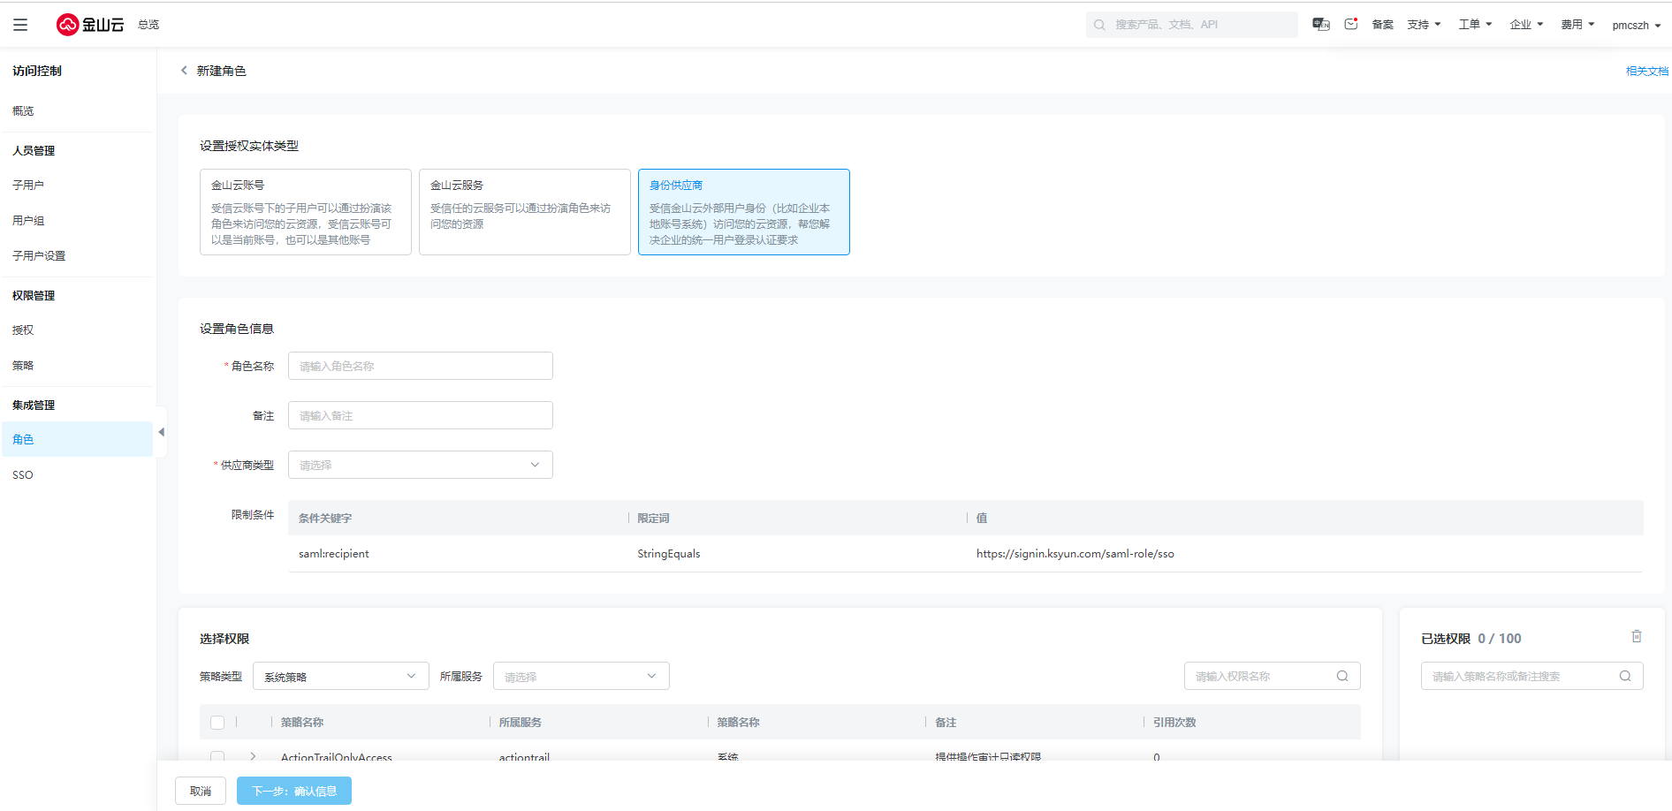Image resolution: width=1672 pixels, height=811 pixels.
Task: Click the language switch icon
Action: 1321,25
